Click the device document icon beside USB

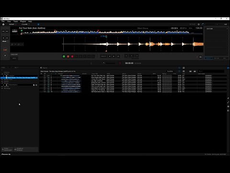point(34,85)
